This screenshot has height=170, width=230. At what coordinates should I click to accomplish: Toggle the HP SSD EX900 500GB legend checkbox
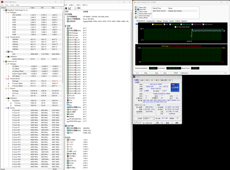[x=175, y=27]
